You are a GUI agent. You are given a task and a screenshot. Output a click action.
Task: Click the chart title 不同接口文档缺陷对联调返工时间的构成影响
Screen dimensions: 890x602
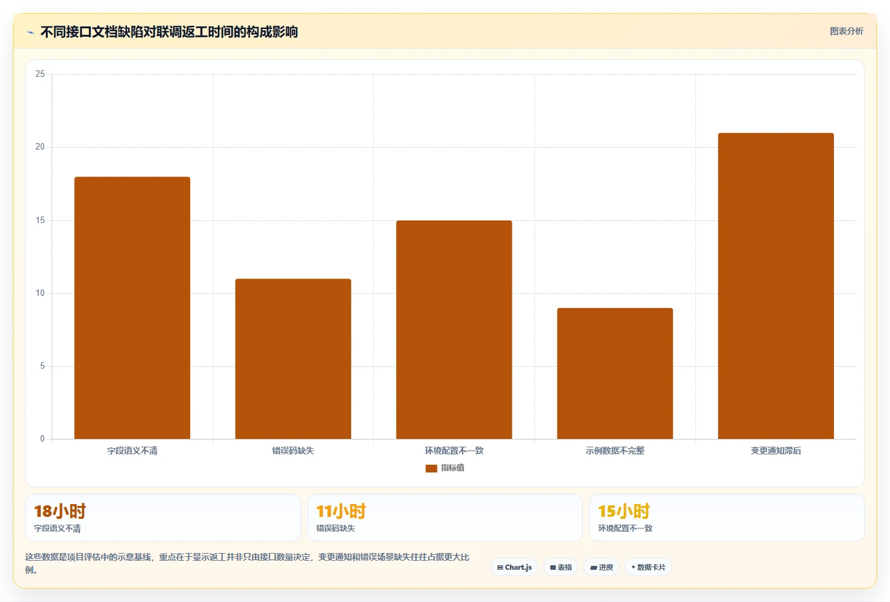pyautogui.click(x=169, y=32)
